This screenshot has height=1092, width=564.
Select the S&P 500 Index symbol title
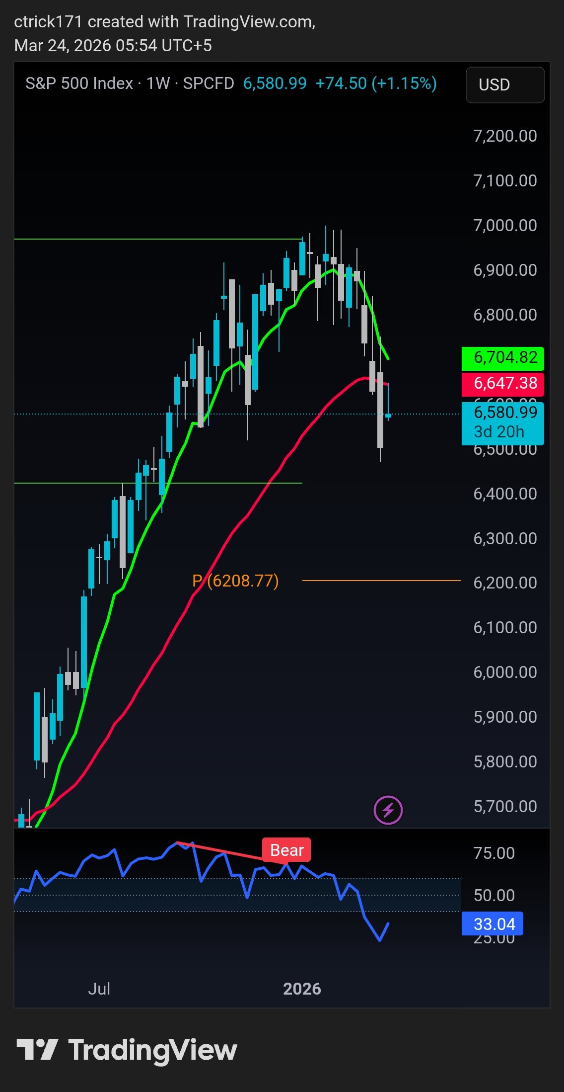click(79, 84)
